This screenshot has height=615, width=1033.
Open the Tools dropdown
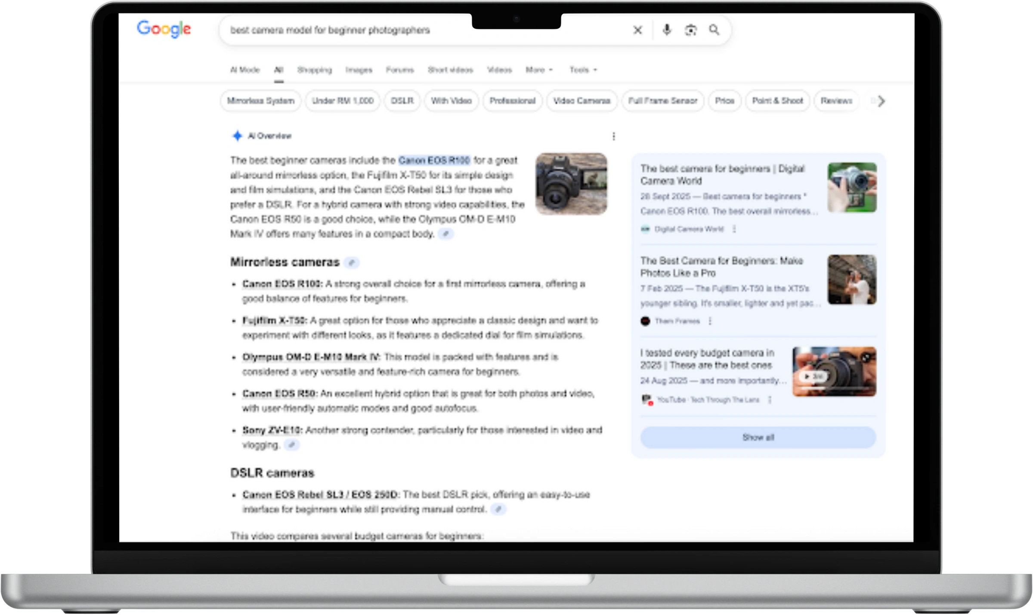click(583, 70)
